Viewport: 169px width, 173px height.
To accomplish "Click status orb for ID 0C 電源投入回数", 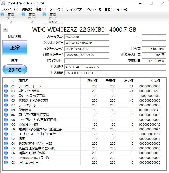I will (6, 124).
